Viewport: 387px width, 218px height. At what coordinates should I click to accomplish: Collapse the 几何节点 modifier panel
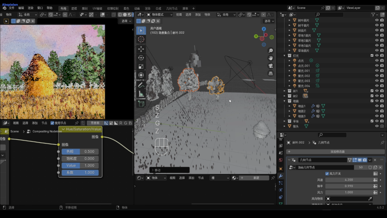pyautogui.click(x=289, y=160)
